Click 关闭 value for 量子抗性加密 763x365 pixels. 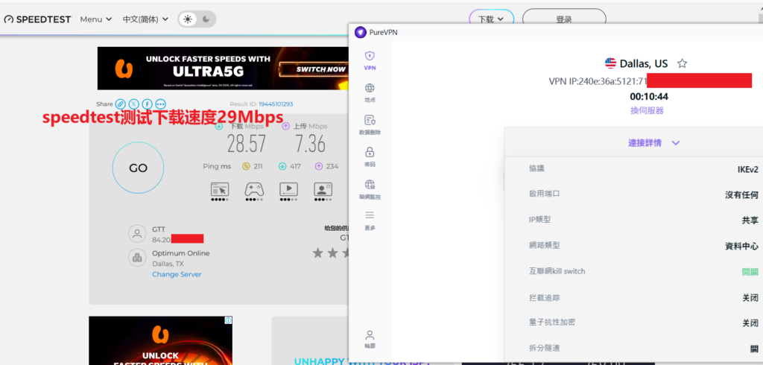(x=750, y=323)
